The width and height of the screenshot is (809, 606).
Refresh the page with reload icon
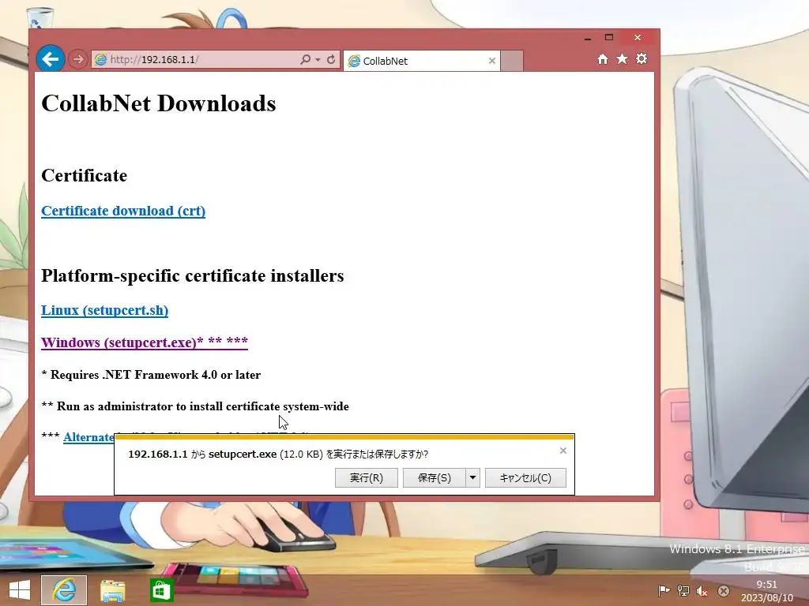point(331,60)
